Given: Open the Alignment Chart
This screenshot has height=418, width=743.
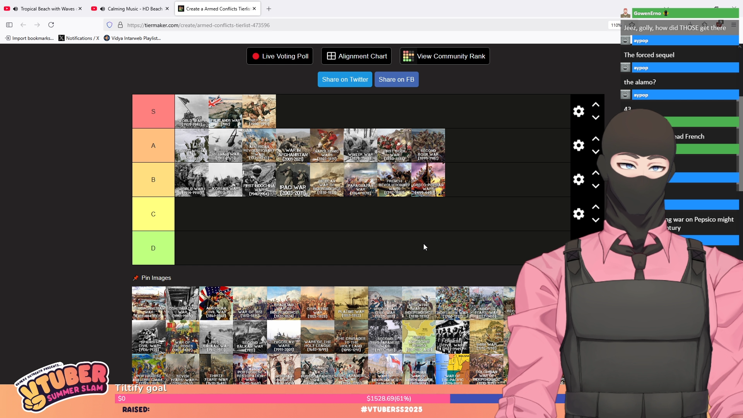Looking at the screenshot, I should click(x=356, y=56).
